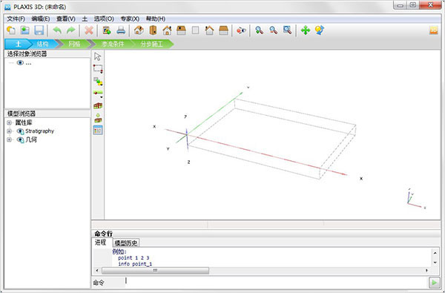Image resolution: width=445 pixels, height=293 pixels.
Task: Click the red X Delete icon
Action: tap(89, 30)
